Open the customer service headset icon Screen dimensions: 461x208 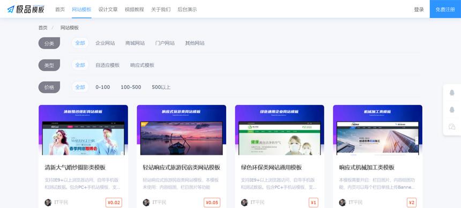pyautogui.click(x=452, y=127)
